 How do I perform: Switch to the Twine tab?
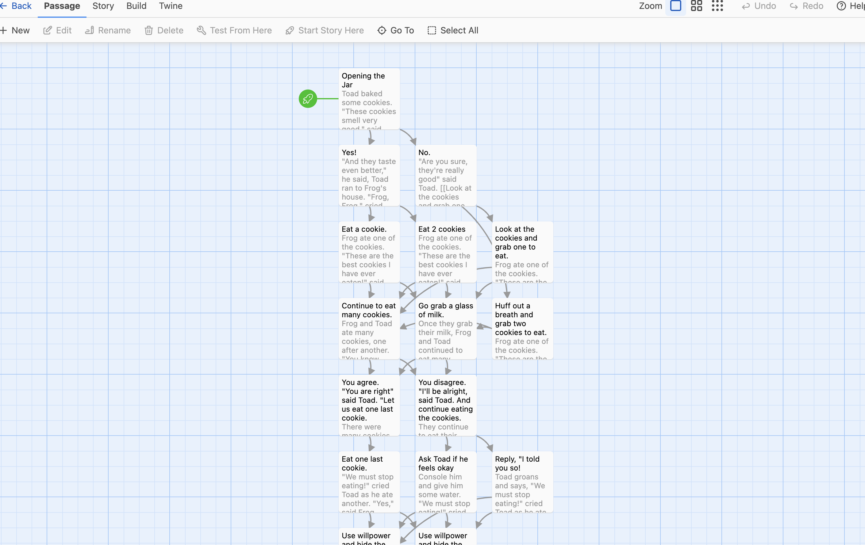tap(171, 6)
